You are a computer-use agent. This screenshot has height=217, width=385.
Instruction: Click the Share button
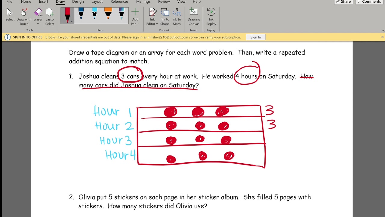[343, 2]
